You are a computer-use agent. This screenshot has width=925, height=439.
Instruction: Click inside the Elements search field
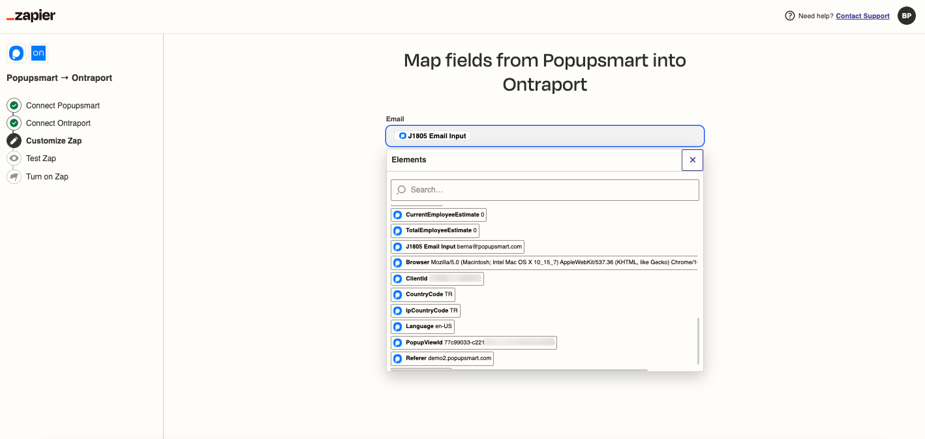[x=545, y=190]
